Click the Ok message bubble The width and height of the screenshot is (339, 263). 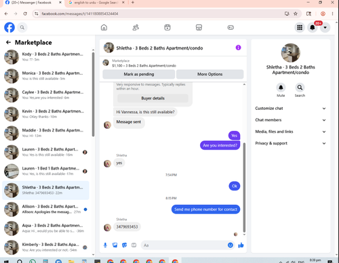235,186
